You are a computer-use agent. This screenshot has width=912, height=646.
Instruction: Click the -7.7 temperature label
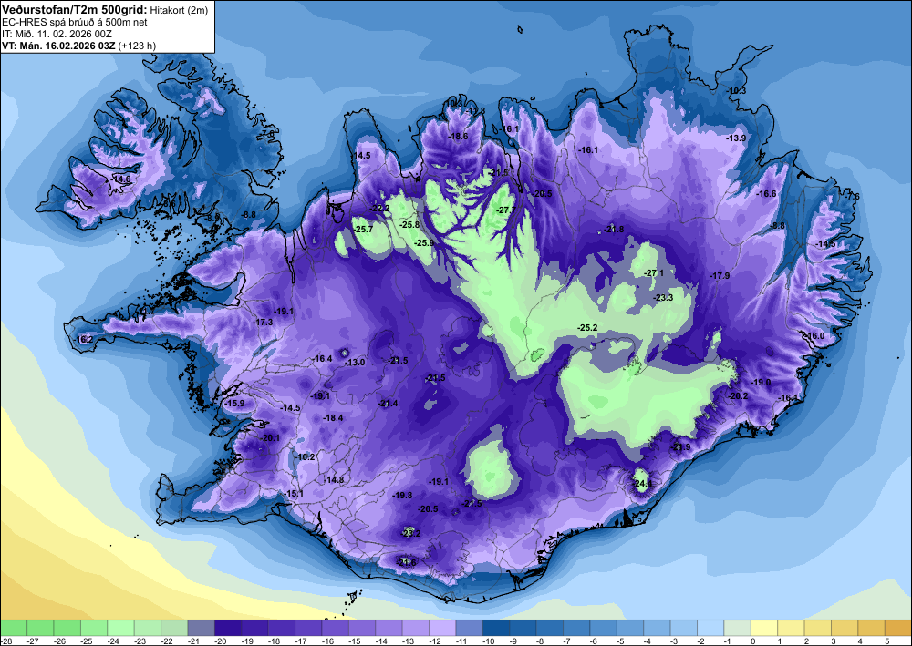[229, 87]
